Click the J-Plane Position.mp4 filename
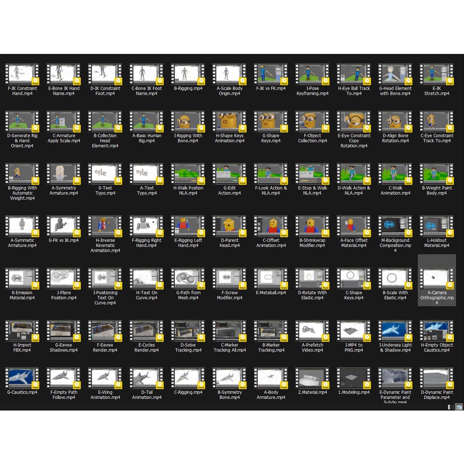Image resolution: width=464 pixels, height=464 pixels. tap(63, 295)
